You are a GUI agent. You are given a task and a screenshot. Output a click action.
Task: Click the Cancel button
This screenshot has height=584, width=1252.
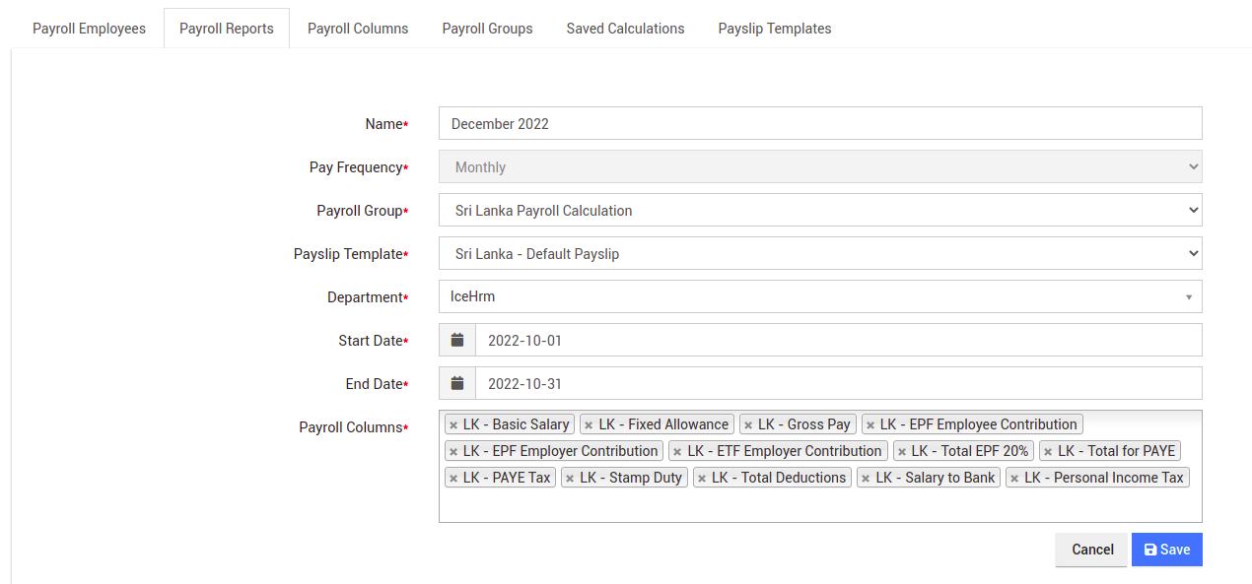[1091, 550]
